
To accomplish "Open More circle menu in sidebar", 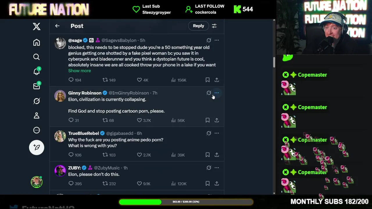I will point(36,130).
